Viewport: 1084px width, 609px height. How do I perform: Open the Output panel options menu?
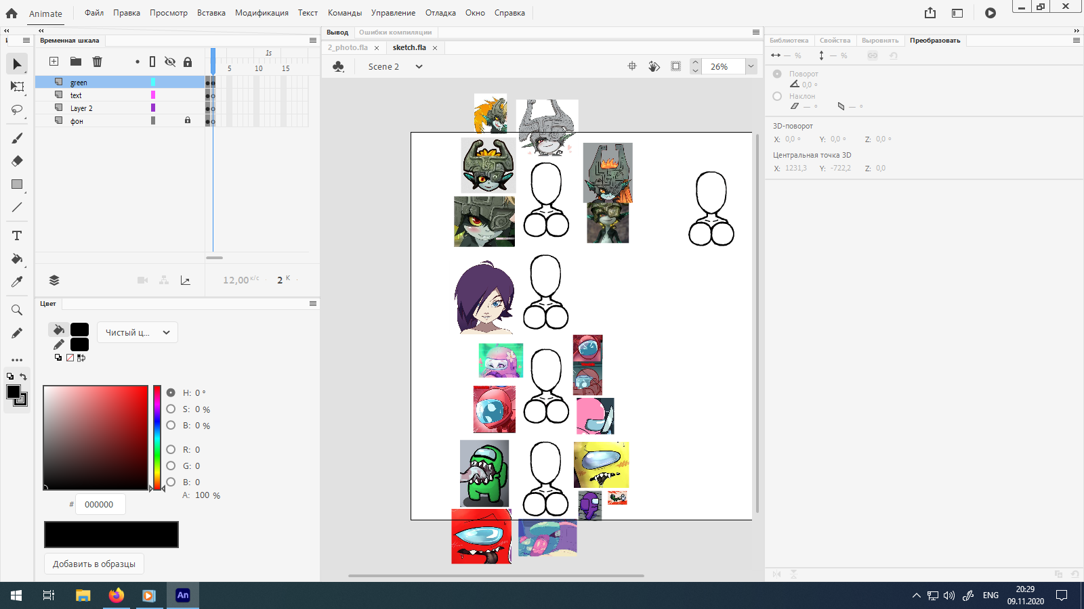pos(756,32)
